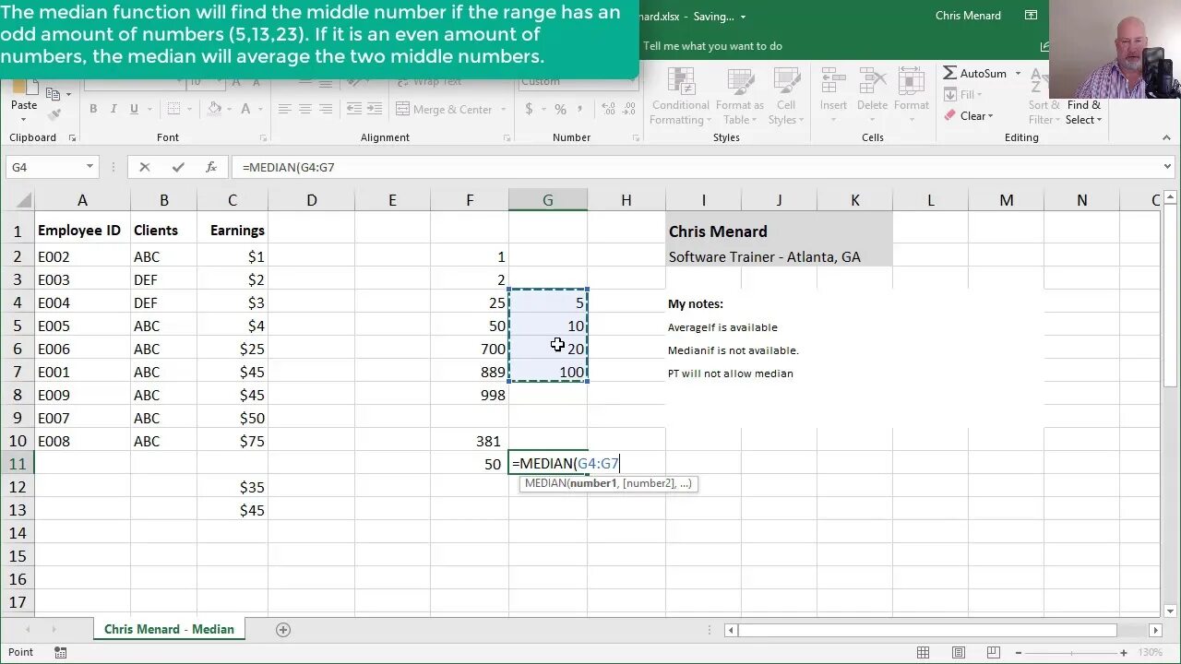Open the Fill dropdown in Editing group
Image resolution: width=1181 pixels, height=664 pixels.
click(961, 94)
